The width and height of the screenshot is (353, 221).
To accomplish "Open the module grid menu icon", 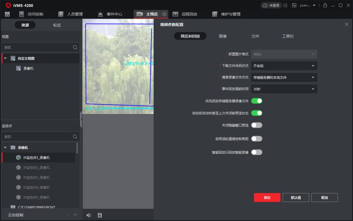I will click(x=7, y=14).
